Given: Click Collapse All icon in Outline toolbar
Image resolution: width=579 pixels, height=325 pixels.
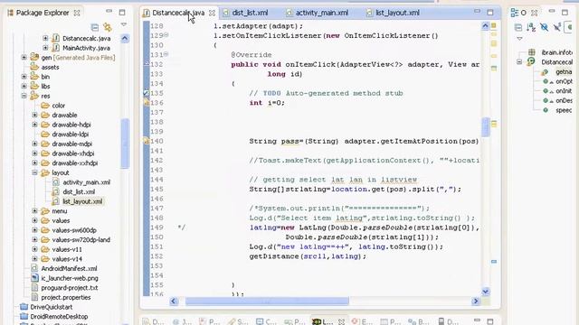Looking at the screenshot, I should [x=518, y=27].
